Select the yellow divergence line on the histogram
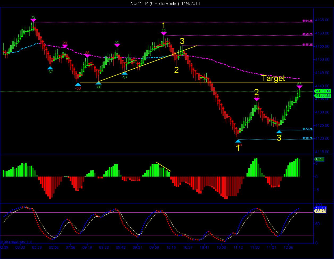 pyautogui.click(x=164, y=167)
